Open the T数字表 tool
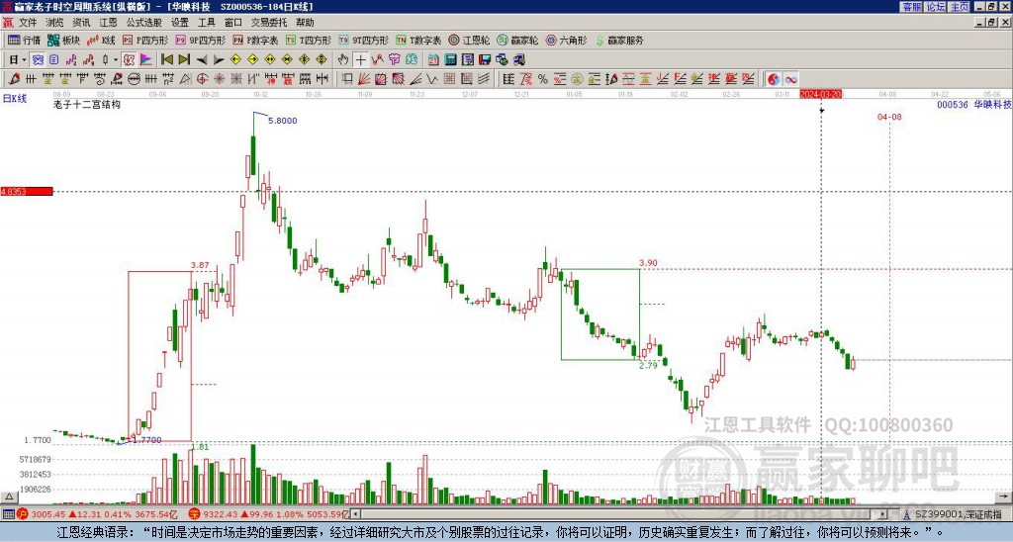This screenshot has height=542, width=1013. click(418, 40)
